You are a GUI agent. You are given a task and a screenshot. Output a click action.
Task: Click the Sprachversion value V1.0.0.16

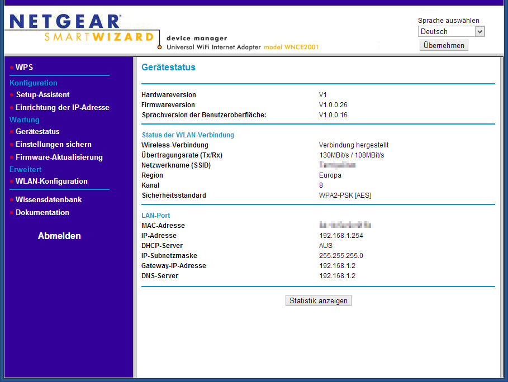[333, 115]
